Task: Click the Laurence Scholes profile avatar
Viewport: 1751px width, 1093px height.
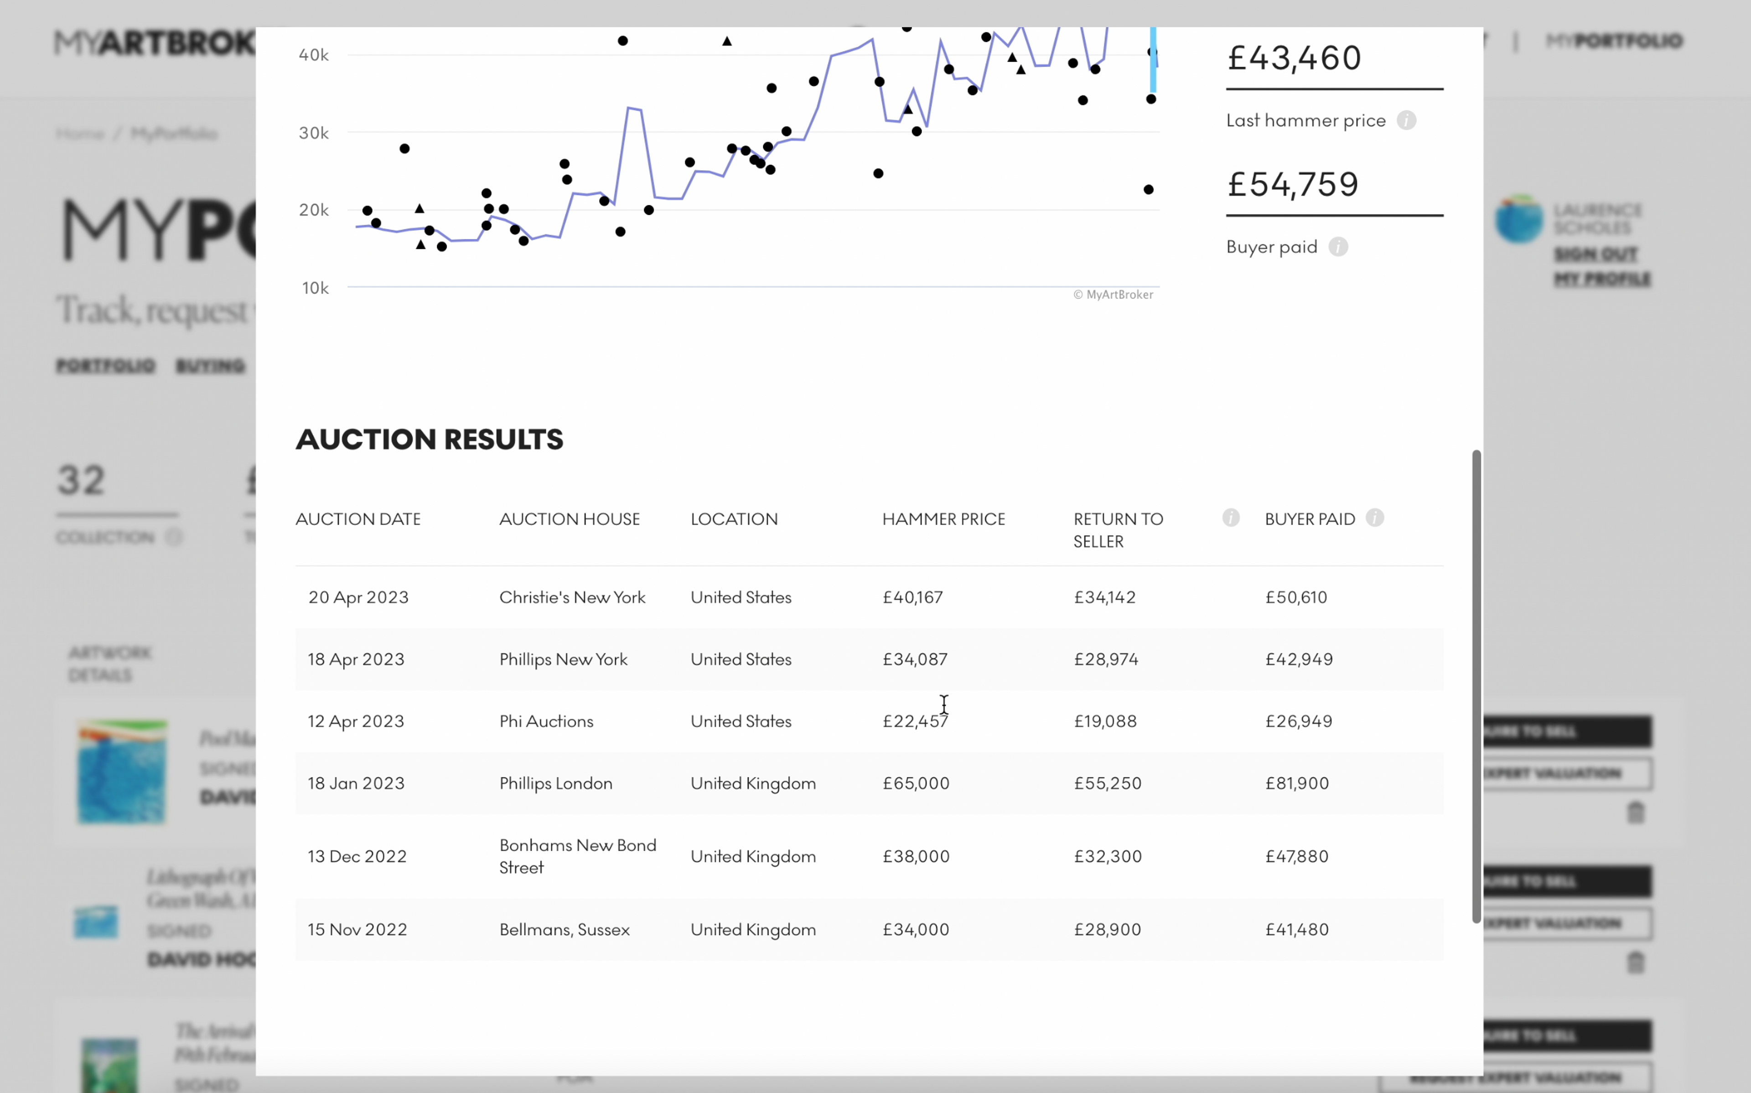Action: coord(1519,218)
